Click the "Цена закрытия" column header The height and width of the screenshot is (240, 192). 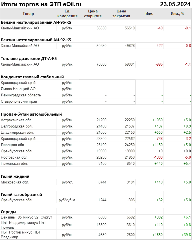(121, 14)
